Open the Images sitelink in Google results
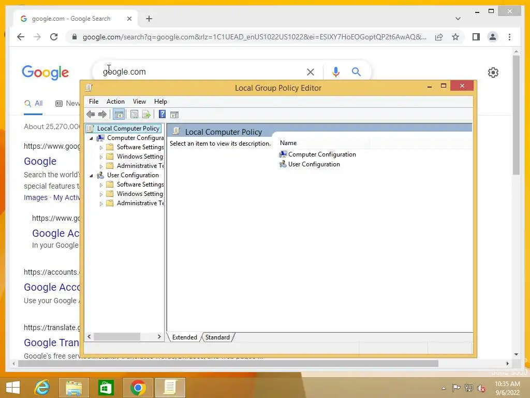This screenshot has height=398, width=530. coord(36,197)
